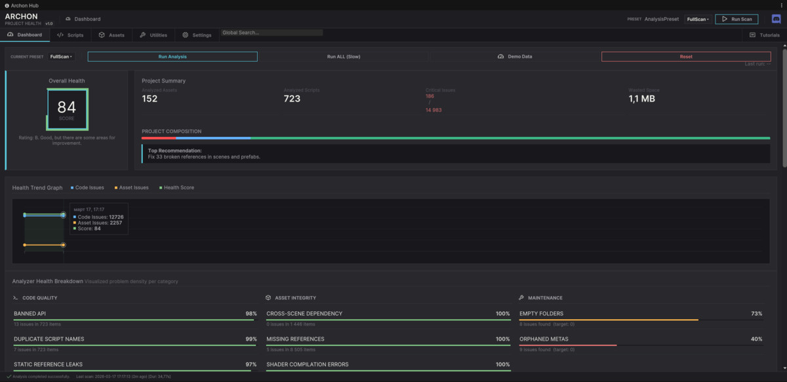Click '7 issues in 723 items' text
The image size is (787, 382).
click(x=37, y=349)
